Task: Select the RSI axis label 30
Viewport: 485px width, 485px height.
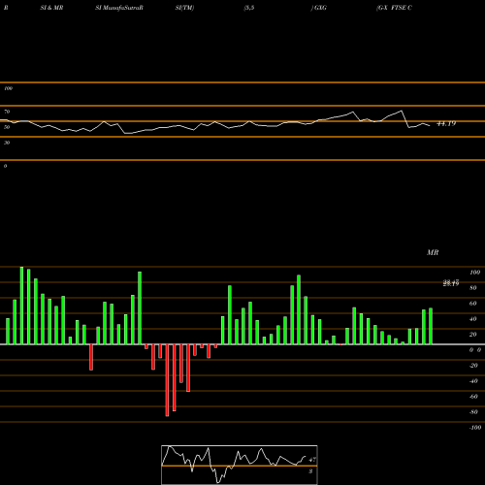Action: pos(7,143)
